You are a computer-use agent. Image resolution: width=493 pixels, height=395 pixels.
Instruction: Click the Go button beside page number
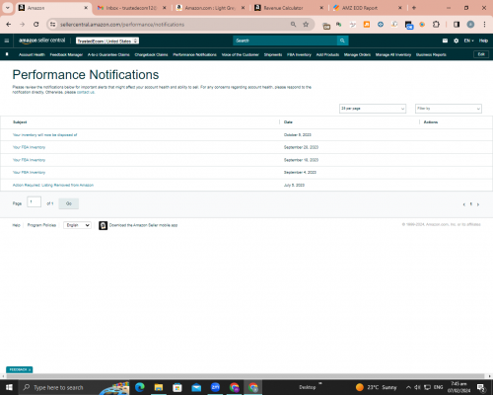click(69, 203)
